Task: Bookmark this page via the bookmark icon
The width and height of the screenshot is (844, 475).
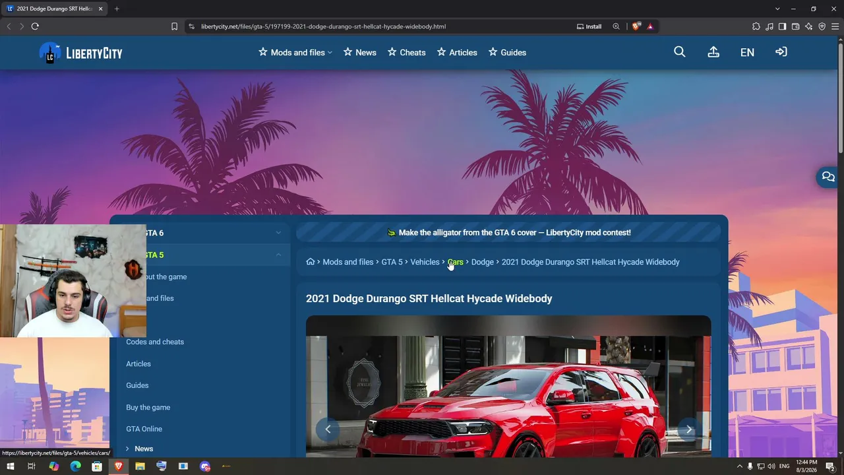Action: tap(174, 26)
